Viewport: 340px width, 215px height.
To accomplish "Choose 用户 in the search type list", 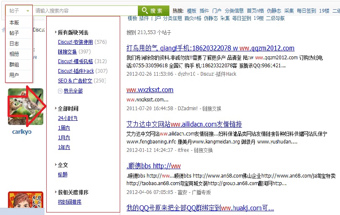I will pyautogui.click(x=14, y=75).
